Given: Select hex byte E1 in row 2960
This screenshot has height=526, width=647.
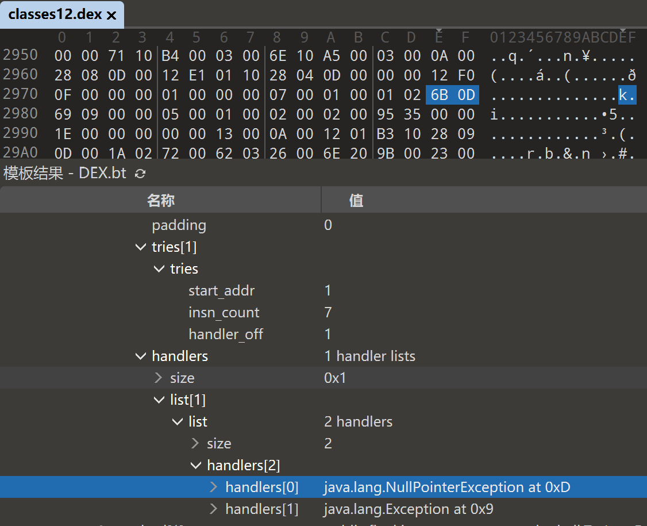Looking at the screenshot, I should tap(197, 75).
